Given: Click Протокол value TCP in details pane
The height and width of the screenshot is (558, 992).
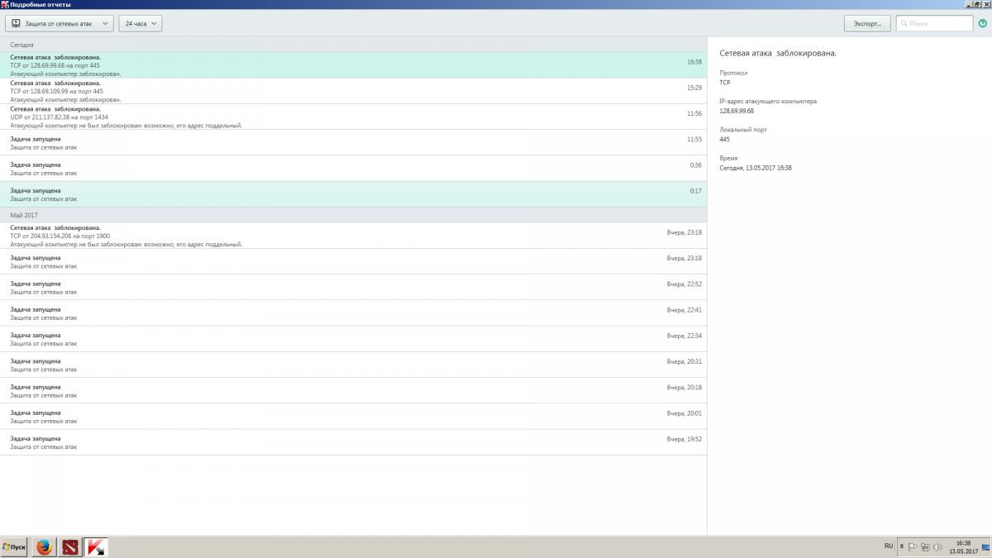Looking at the screenshot, I should point(725,83).
